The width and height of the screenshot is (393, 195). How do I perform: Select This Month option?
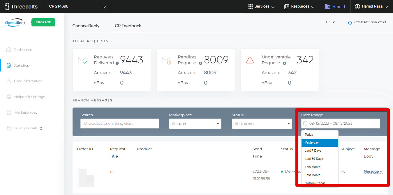(x=320, y=167)
